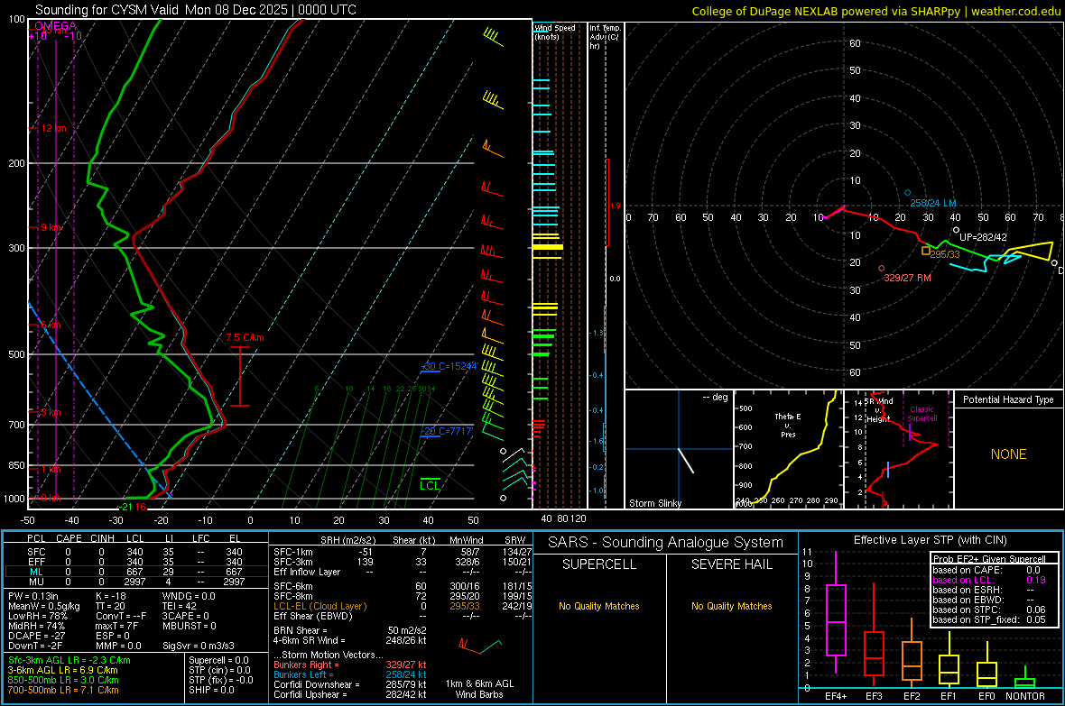This screenshot has width=1065, height=706.
Task: Click the Corfidi Downshear = 285/79 kt line
Action: click(x=350, y=685)
